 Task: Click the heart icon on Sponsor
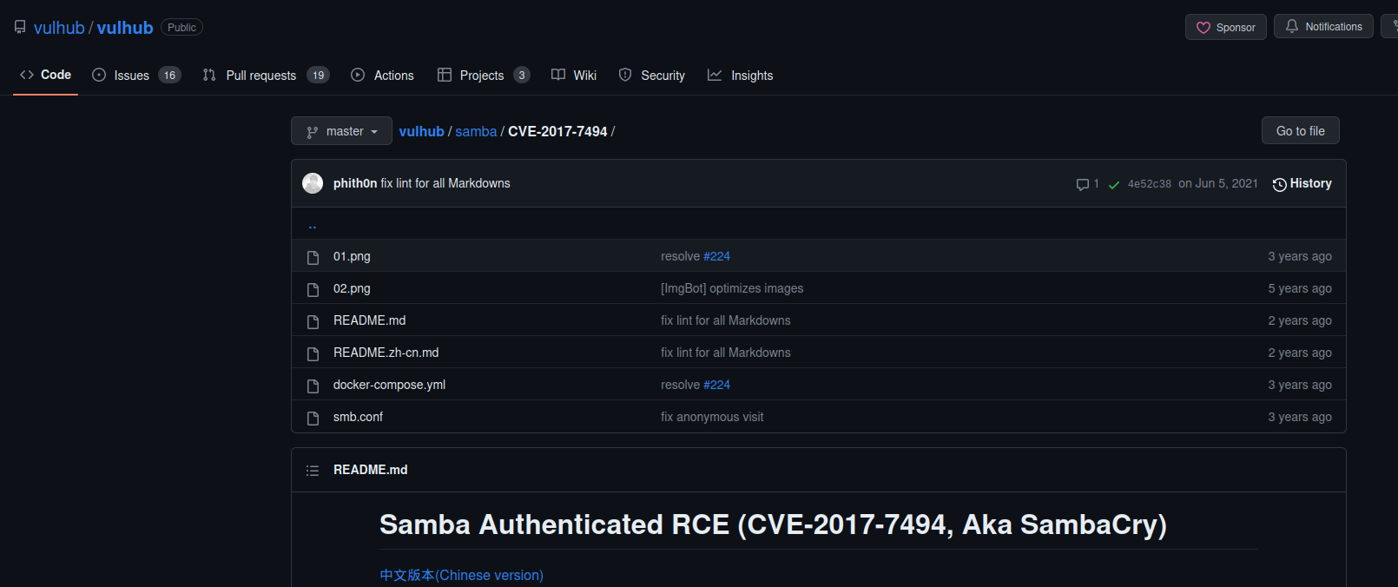pos(1203,28)
